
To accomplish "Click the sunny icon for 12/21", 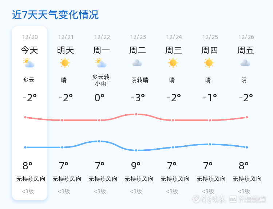I will point(65,63).
